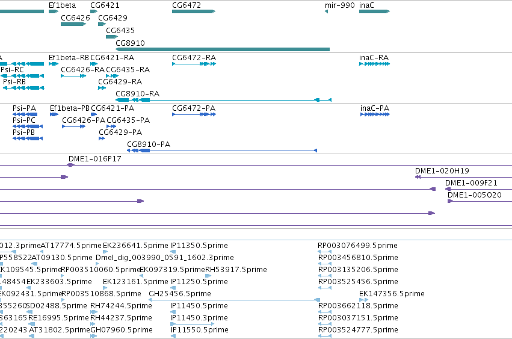Select the inaC gene bar
This screenshot has height=339, width=512.
(375, 11)
